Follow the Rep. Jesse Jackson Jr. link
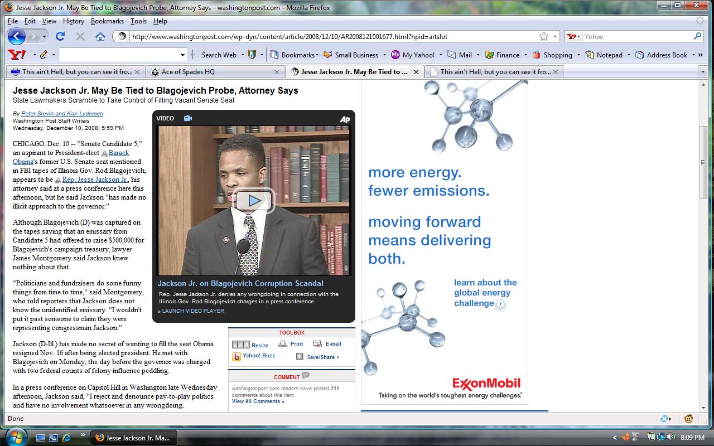 [x=95, y=180]
